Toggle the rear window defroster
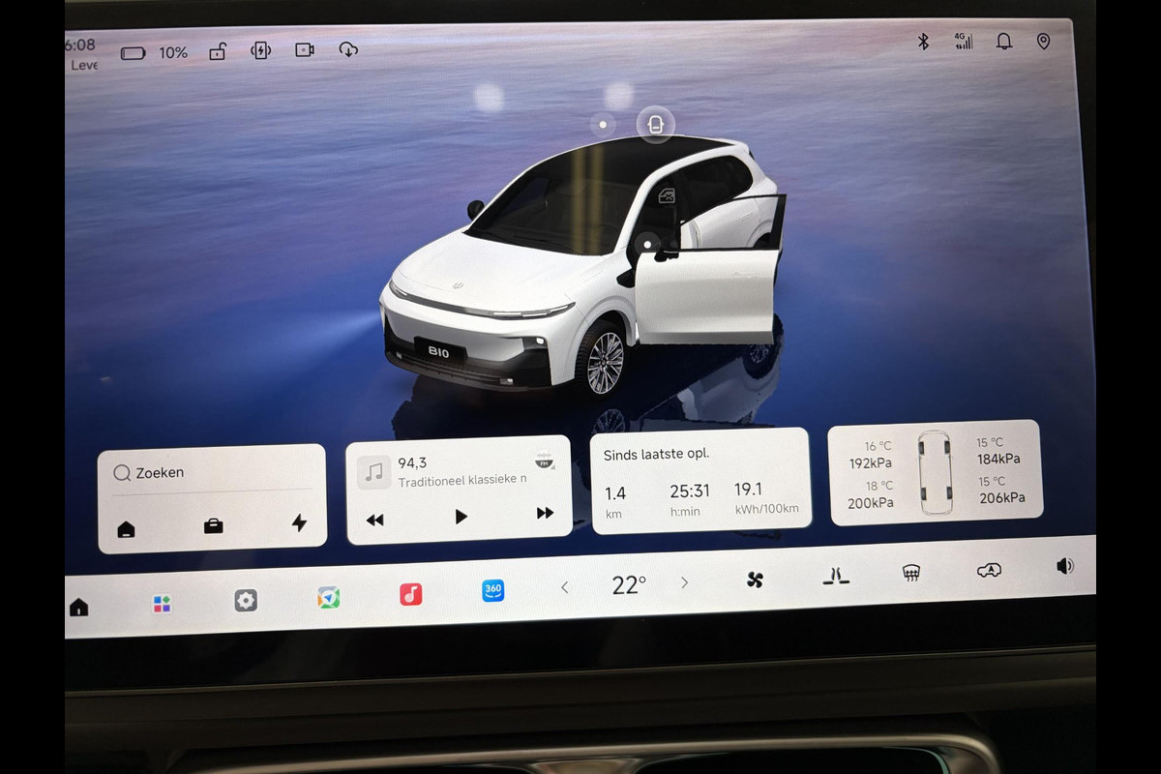Viewport: 1161px width, 774px height. coord(911,573)
